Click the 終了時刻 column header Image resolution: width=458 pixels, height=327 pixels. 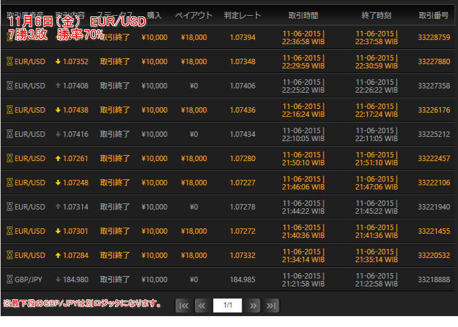point(376,15)
